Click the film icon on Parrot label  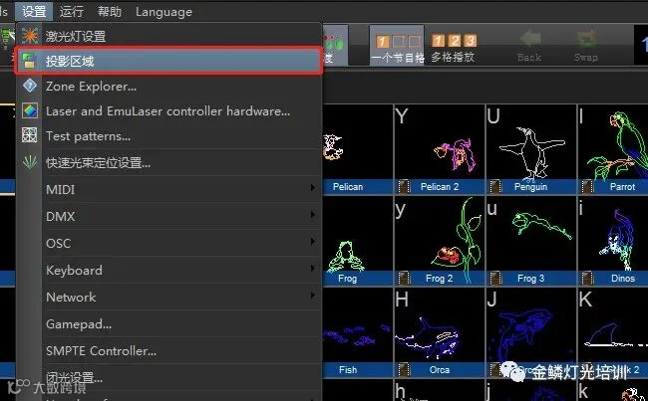click(586, 187)
